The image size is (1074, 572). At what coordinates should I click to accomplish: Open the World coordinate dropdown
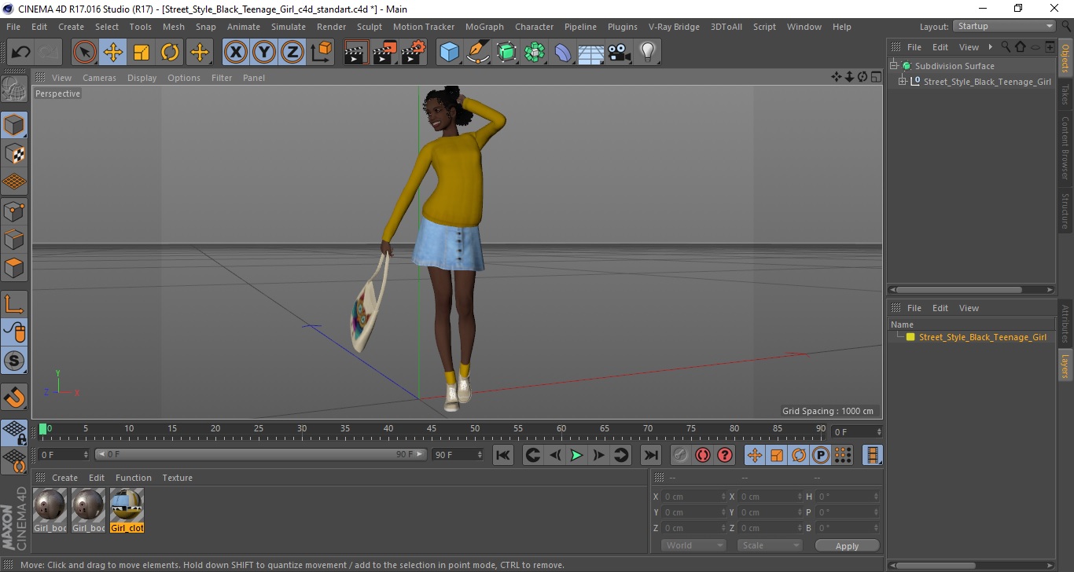[x=693, y=545]
